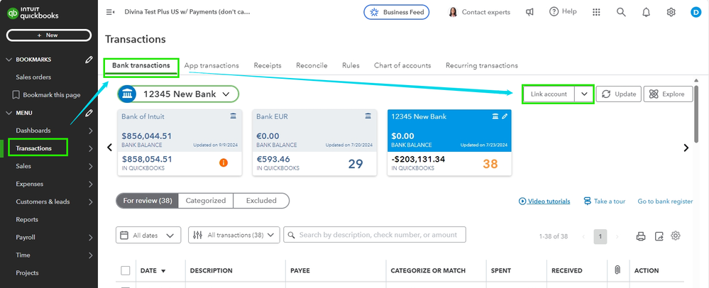Expand the Link account dropdown arrow
Viewport: 709px width, 288px height.
pos(584,94)
